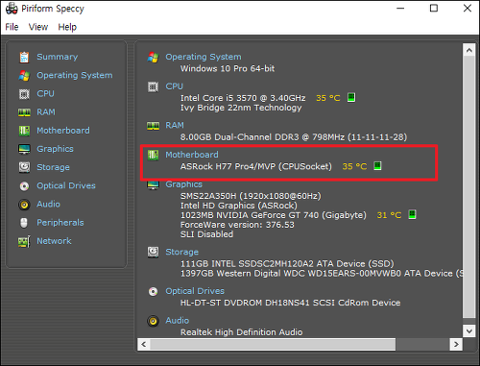Click the NVIDIA GeForce GT 740 line
This screenshot has height=366, width=480.
click(274, 215)
